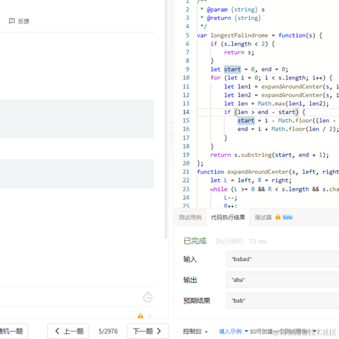Click the 反馈 feedback icon
The width and height of the screenshot is (339, 339).
pyautogui.click(x=12, y=21)
